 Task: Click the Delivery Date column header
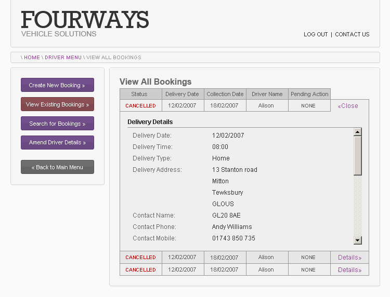(x=182, y=94)
